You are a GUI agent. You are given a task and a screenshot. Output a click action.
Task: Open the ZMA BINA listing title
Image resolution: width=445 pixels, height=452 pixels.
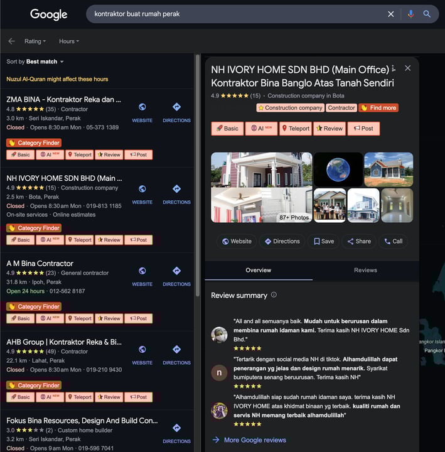[63, 99]
